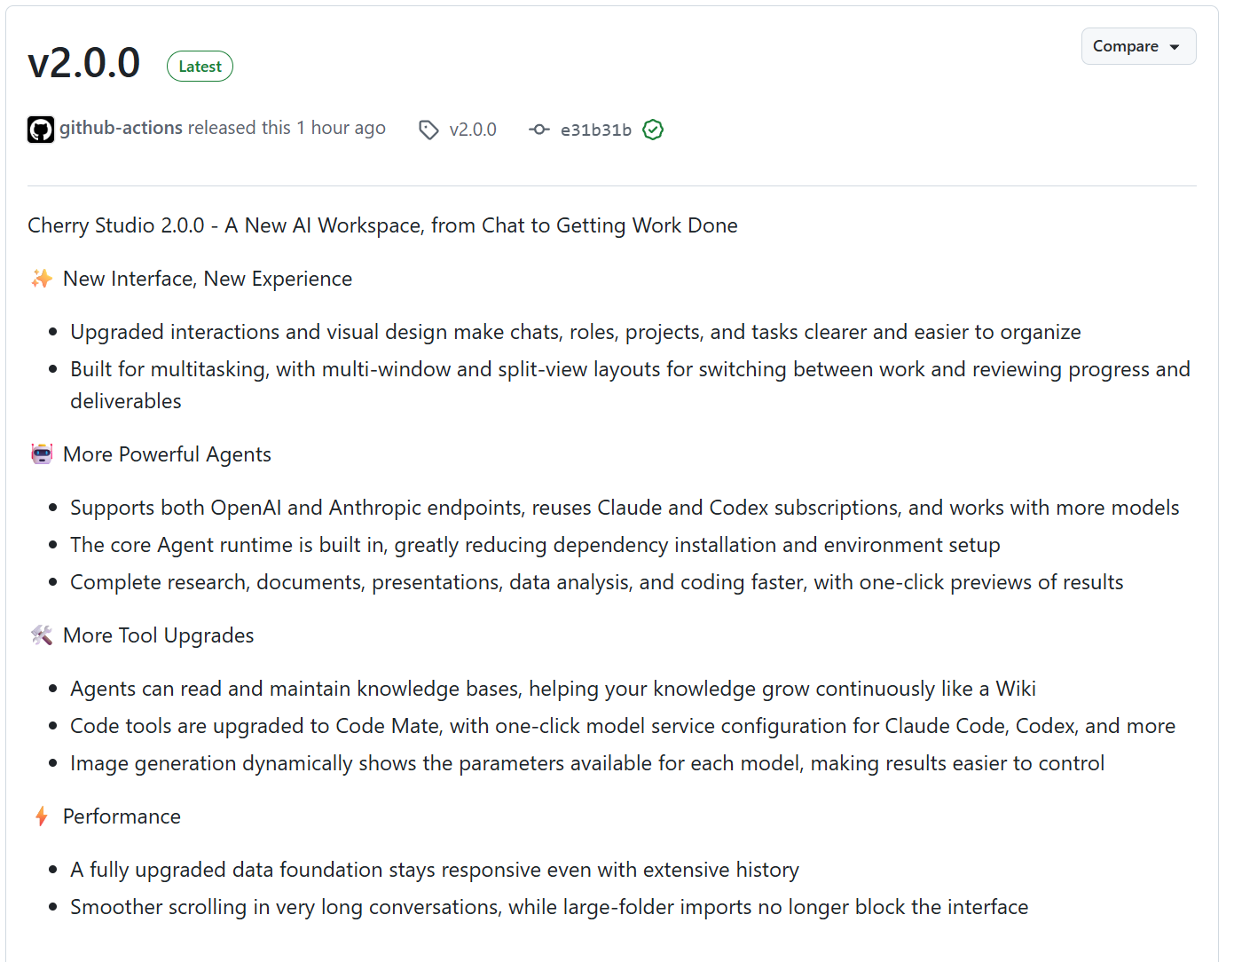Click the "Performance" heading
1234x962 pixels.
tap(122, 816)
